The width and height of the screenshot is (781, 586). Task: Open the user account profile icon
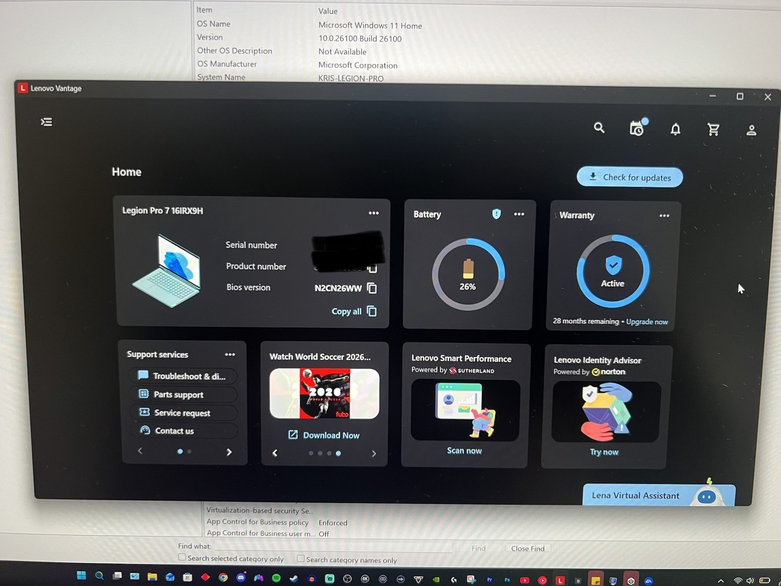(x=751, y=130)
